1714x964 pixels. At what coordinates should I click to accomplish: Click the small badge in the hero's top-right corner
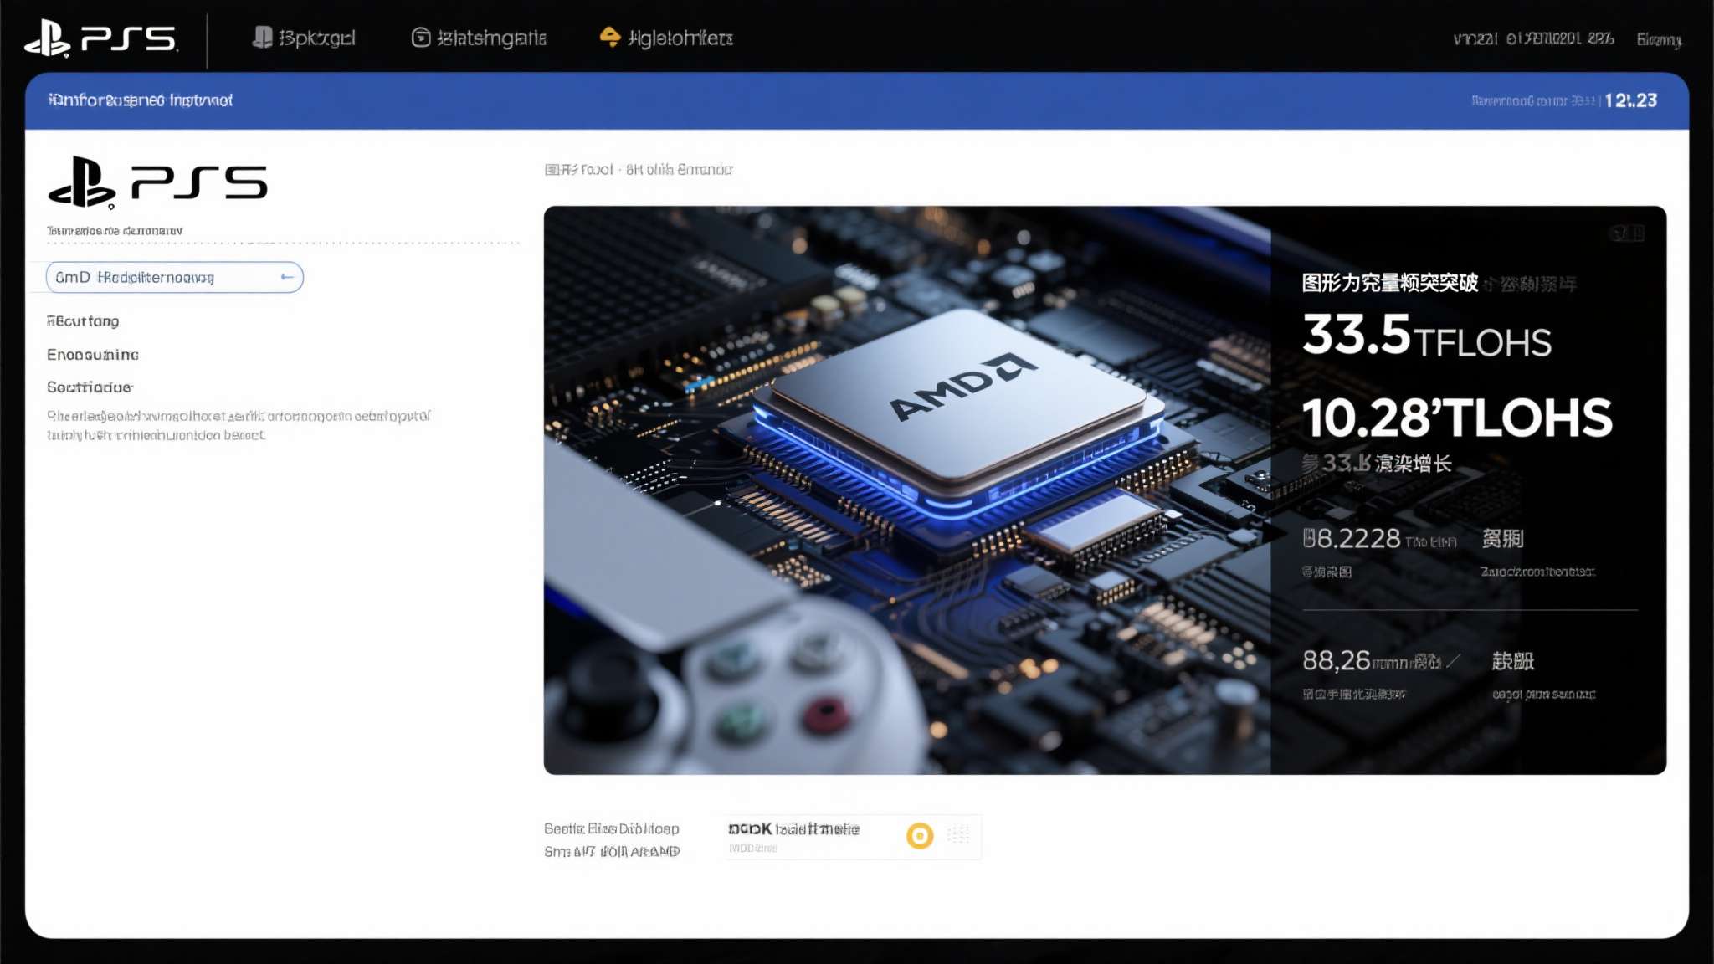click(1627, 233)
